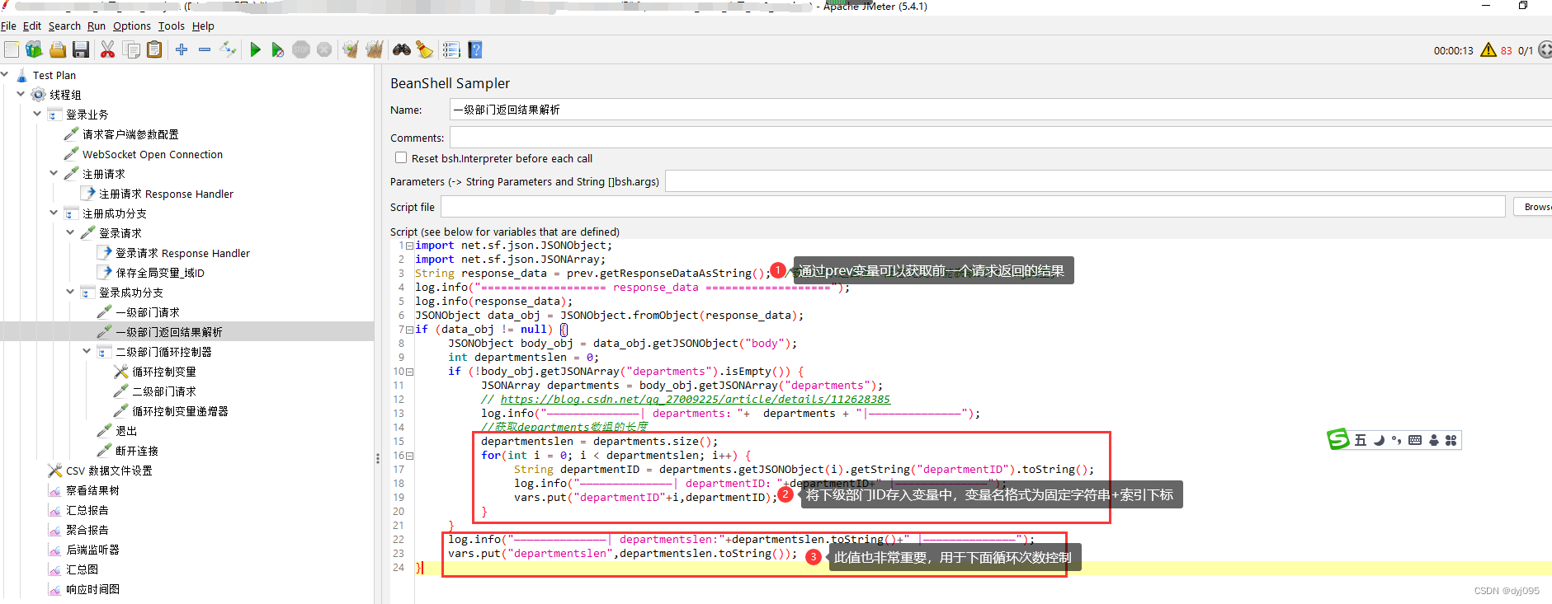Screen dimensions: 1552x604
Task: Expand all nodes with plus icon
Action: (182, 50)
